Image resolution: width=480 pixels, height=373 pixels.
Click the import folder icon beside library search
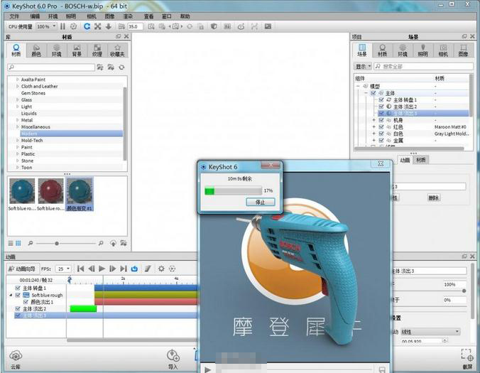tap(100, 67)
